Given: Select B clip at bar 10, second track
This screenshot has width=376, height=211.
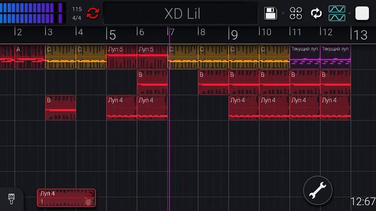Looking at the screenshot, I should click(x=274, y=82).
